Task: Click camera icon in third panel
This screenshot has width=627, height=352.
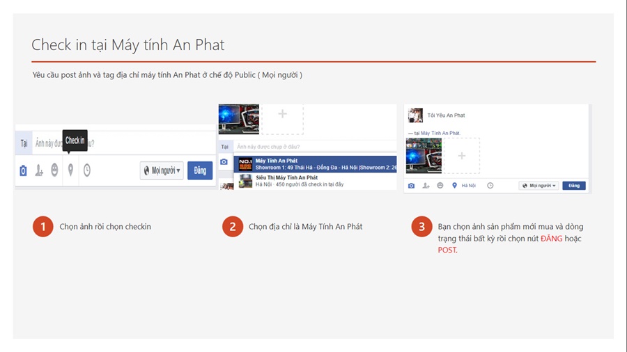Action: point(412,186)
